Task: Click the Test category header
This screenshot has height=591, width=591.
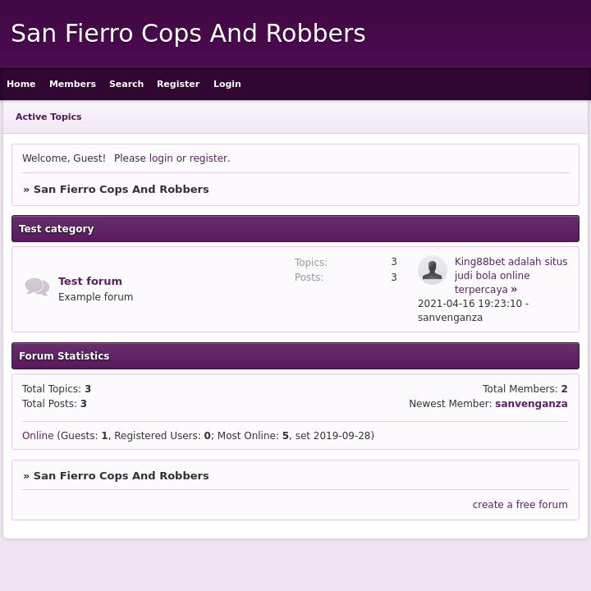Action: click(57, 229)
